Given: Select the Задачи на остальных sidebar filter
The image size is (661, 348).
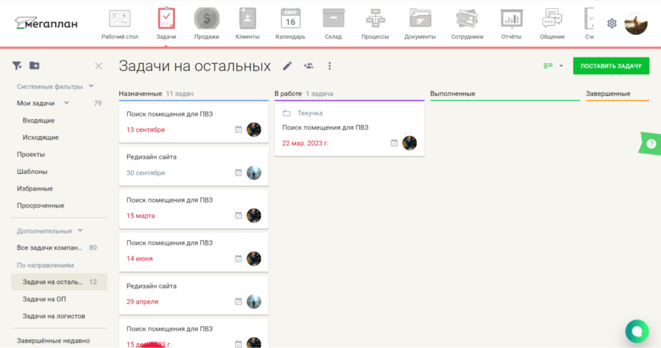Looking at the screenshot, I should [x=59, y=282].
